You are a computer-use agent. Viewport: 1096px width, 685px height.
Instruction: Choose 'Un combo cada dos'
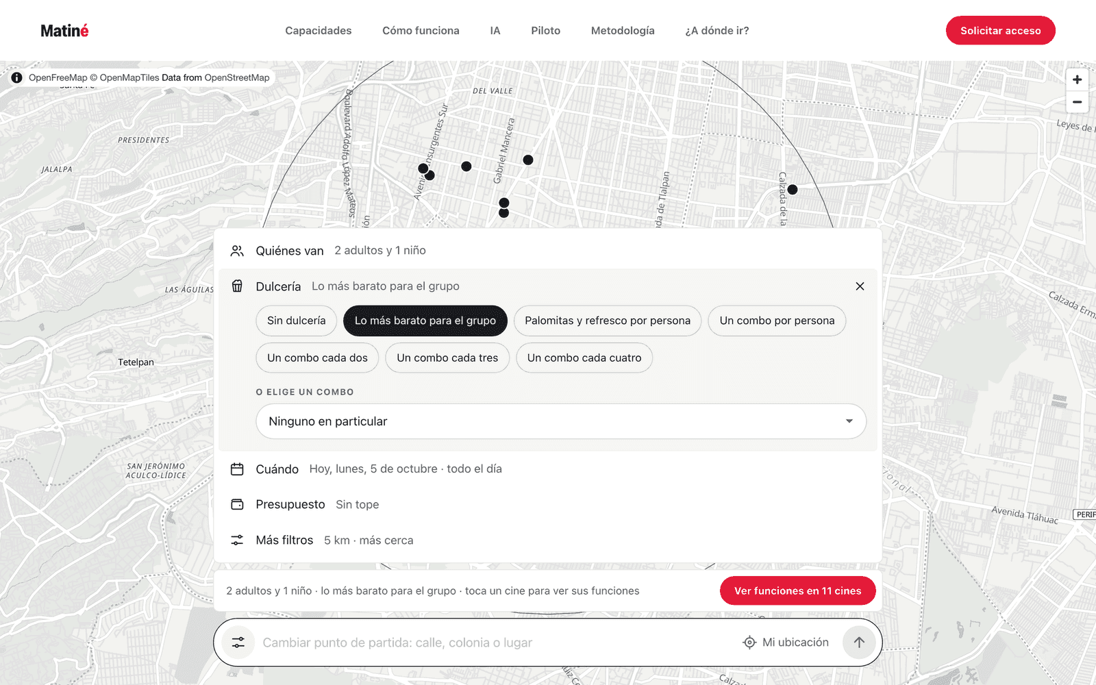point(317,358)
